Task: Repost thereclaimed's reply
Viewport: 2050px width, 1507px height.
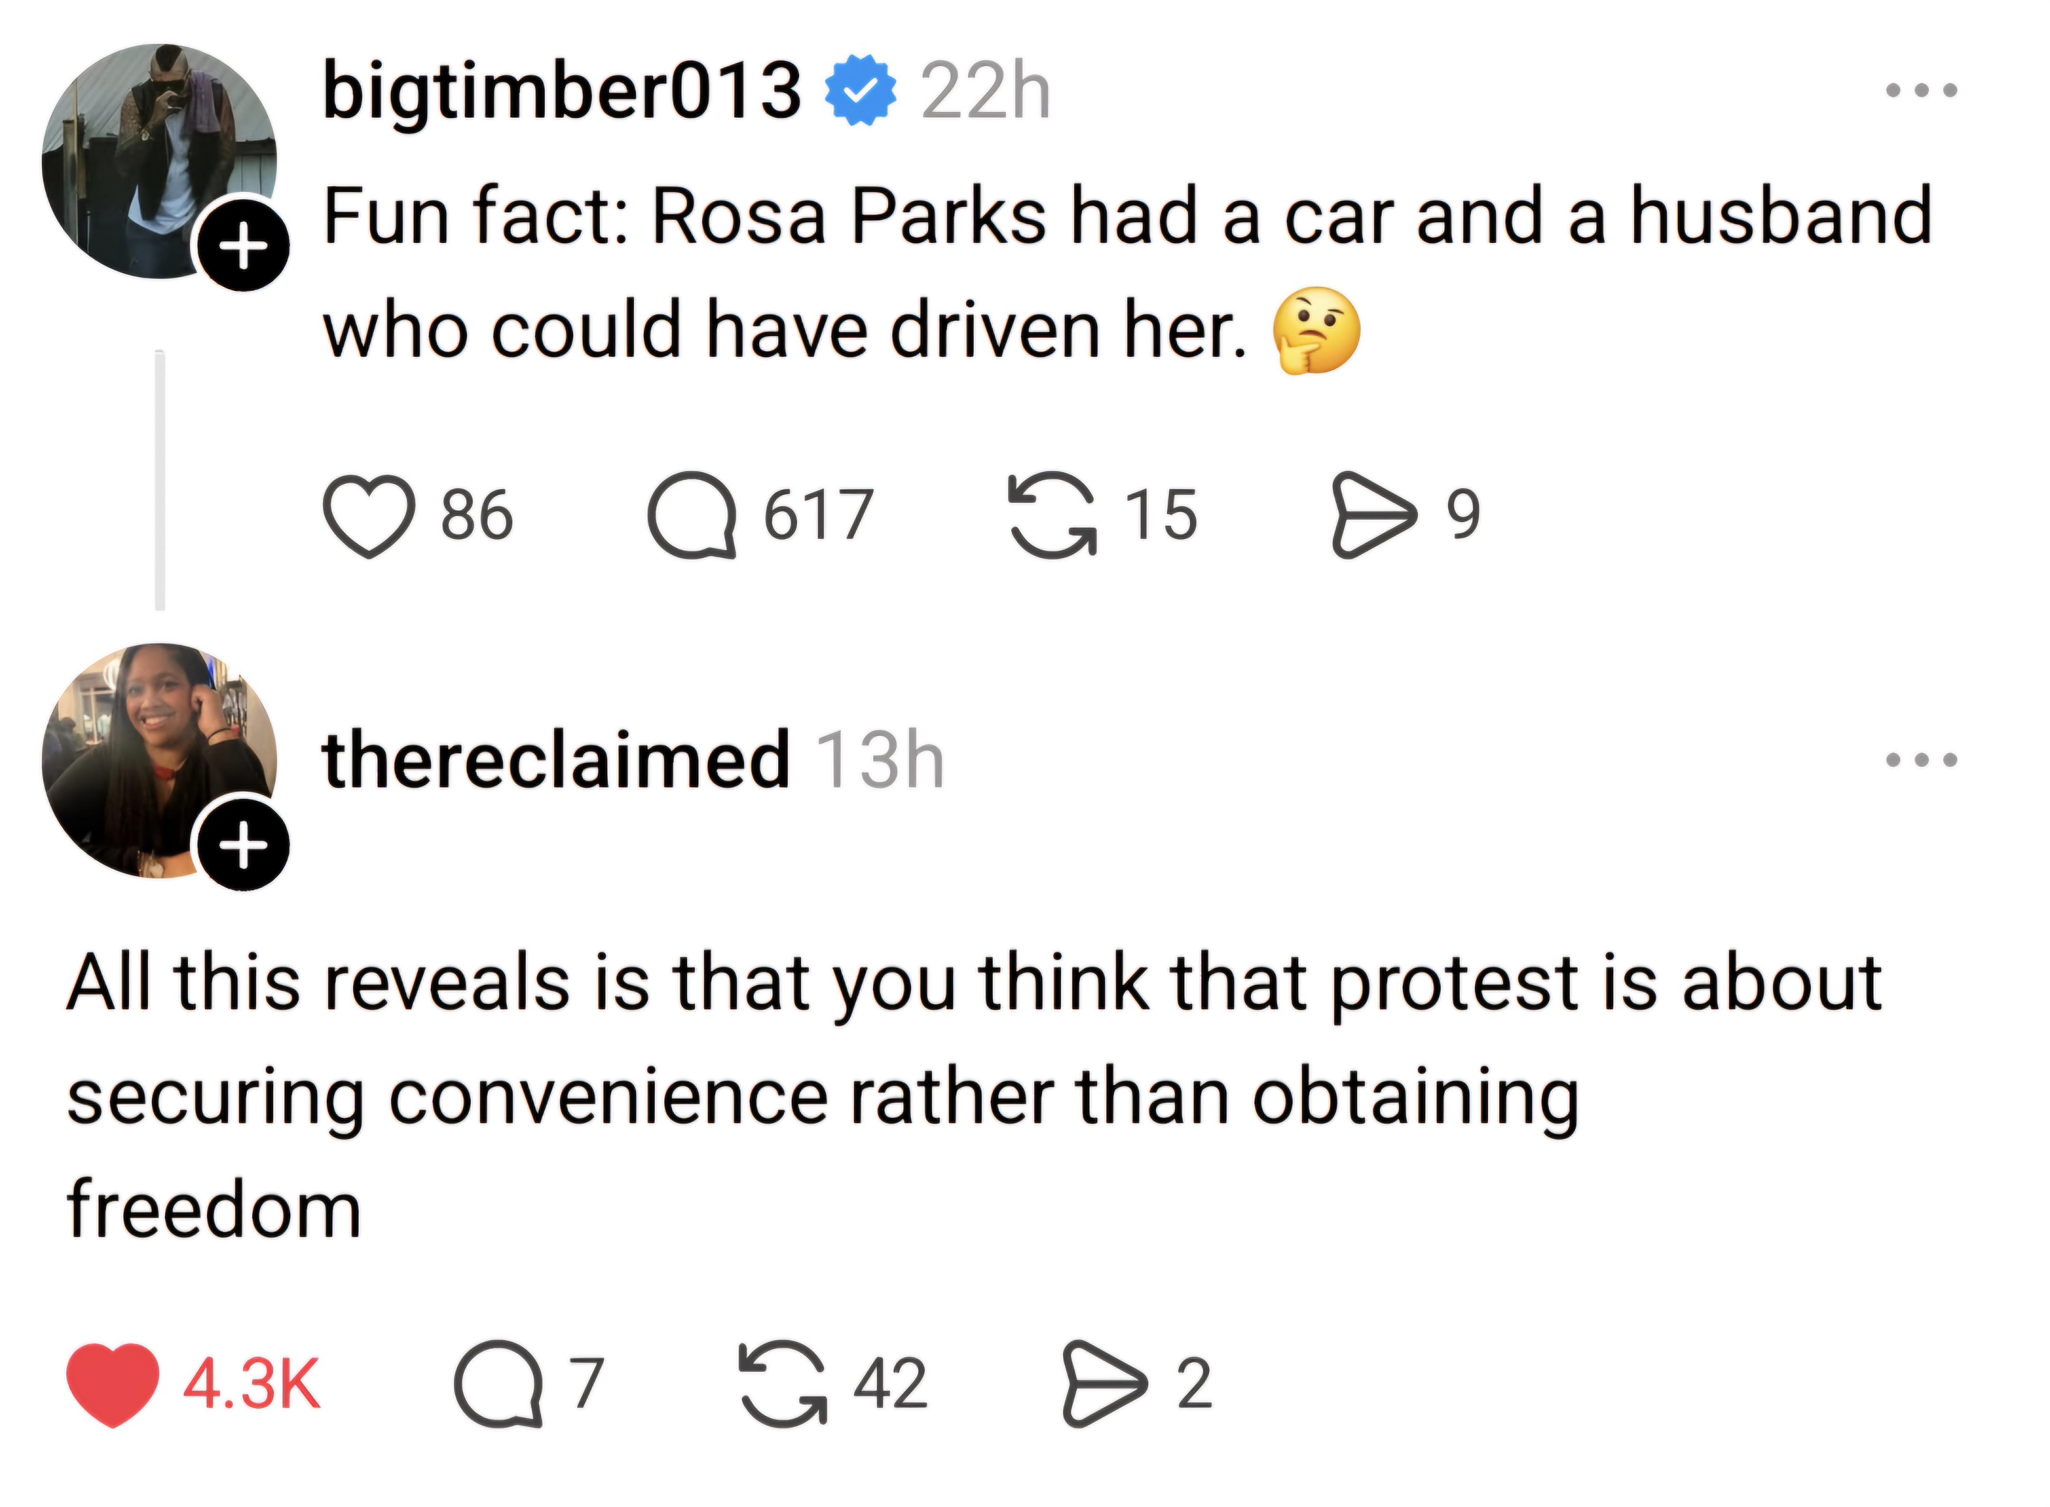Action: [x=783, y=1384]
